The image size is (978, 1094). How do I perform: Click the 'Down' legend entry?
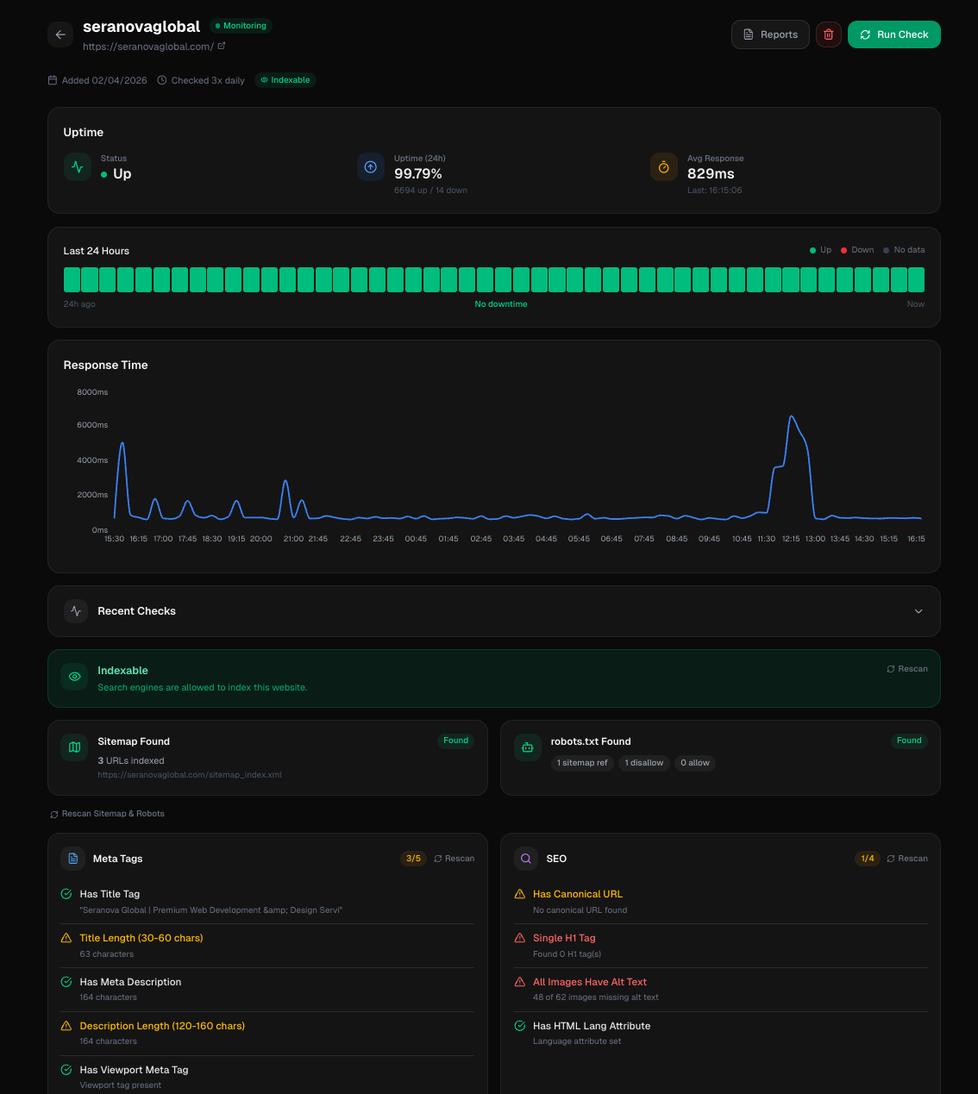[857, 250]
